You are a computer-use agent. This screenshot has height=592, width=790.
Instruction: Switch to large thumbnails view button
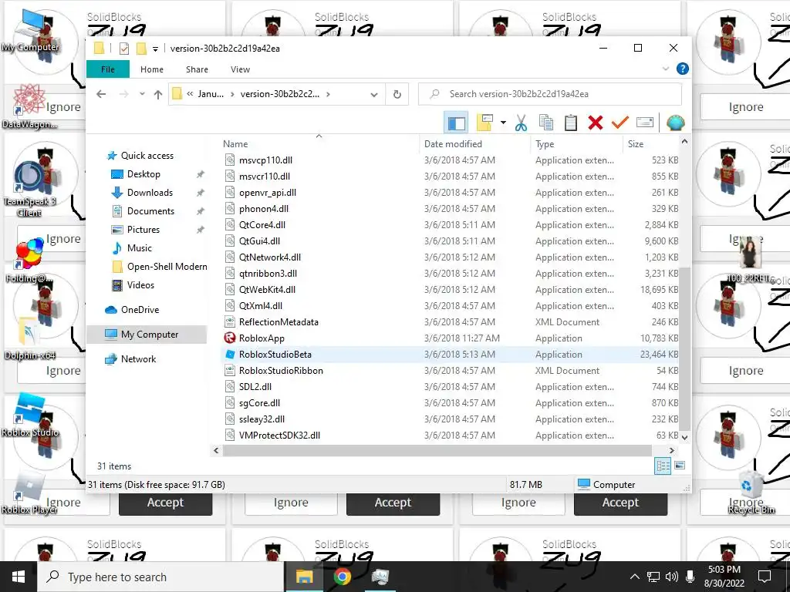coord(680,466)
